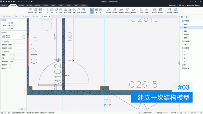Select the 左侧 insertion point radio button
Screen dimensions: 203x114
tap(9, 23)
